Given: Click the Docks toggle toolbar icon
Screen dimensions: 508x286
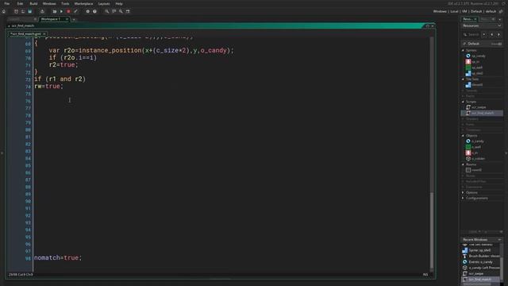Looking at the screenshot, I should coord(128,11).
